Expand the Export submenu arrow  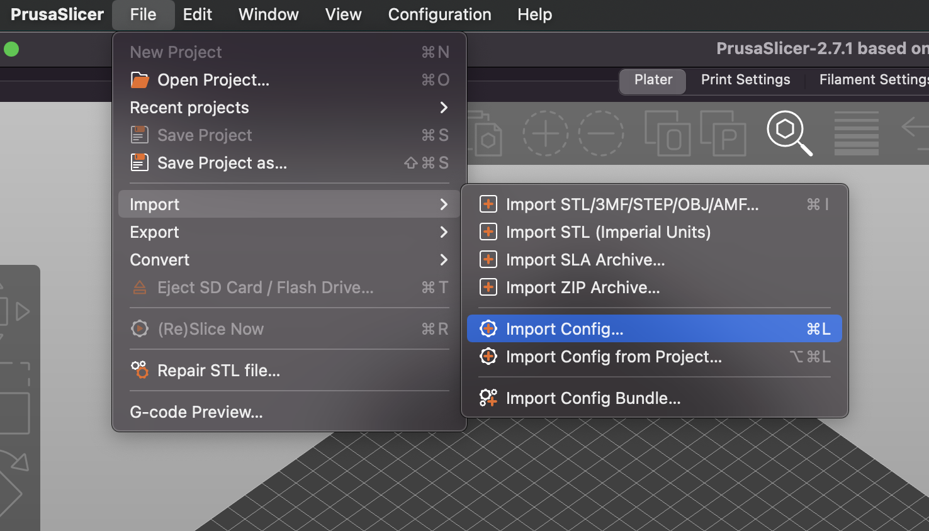point(444,232)
